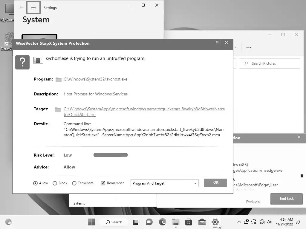Click Exclude in the background dialog
This screenshot has width=306, height=229.
[253, 202]
